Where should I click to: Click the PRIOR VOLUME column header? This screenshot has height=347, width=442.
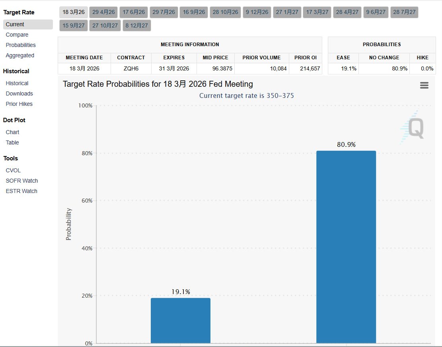[262, 58]
